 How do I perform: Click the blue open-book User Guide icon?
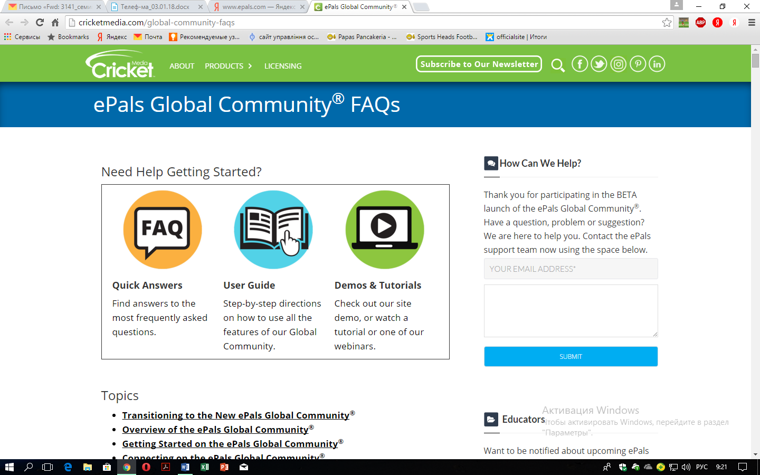pos(273,230)
